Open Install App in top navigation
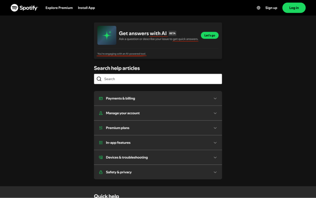The image size is (316, 198). click(x=87, y=8)
